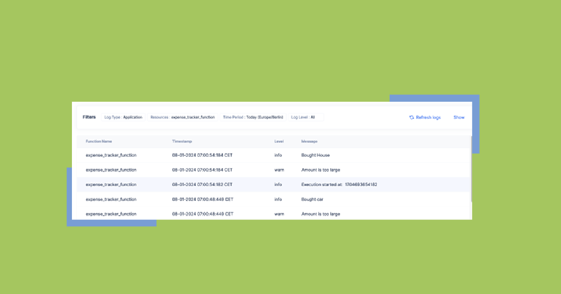The height and width of the screenshot is (294, 561).
Task: Click Amount is too large at 07:00:54:184
Action: click(321, 170)
